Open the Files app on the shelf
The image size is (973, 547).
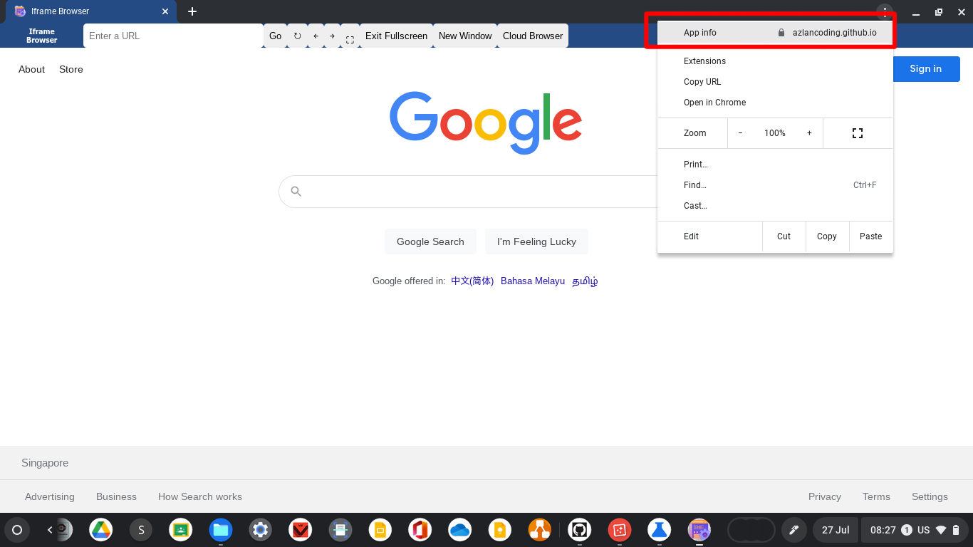[x=221, y=530]
